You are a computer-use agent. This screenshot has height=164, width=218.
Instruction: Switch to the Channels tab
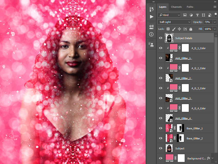(176, 7)
